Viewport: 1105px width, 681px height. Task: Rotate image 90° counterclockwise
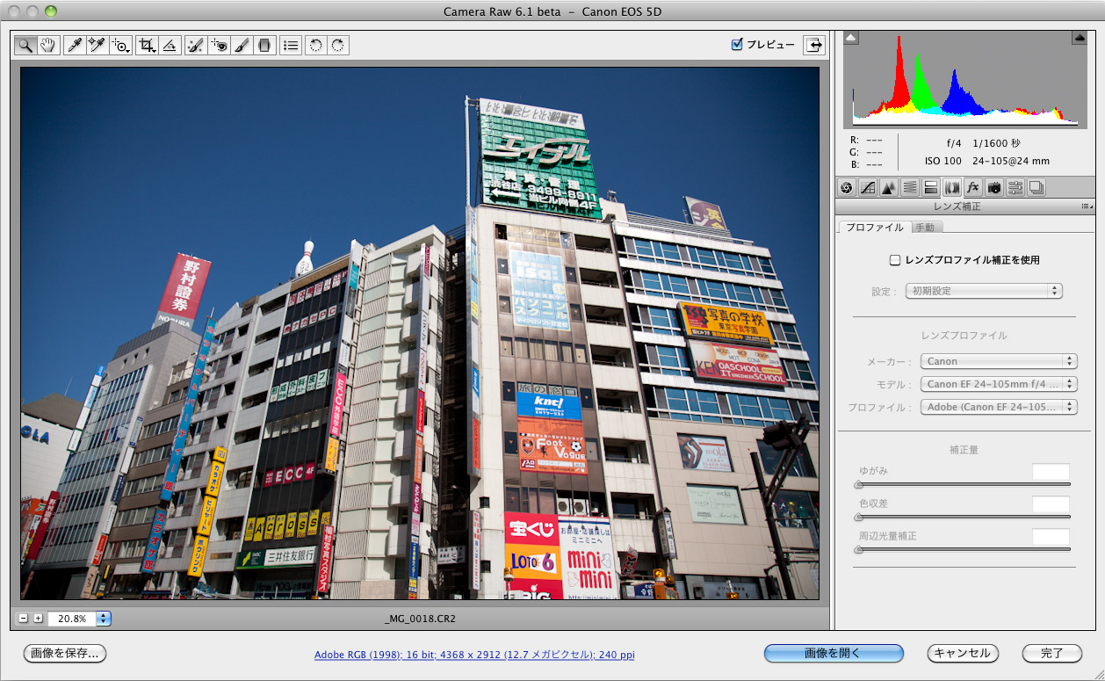(315, 45)
